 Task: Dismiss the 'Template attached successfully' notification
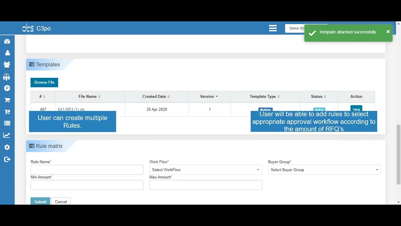388,32
